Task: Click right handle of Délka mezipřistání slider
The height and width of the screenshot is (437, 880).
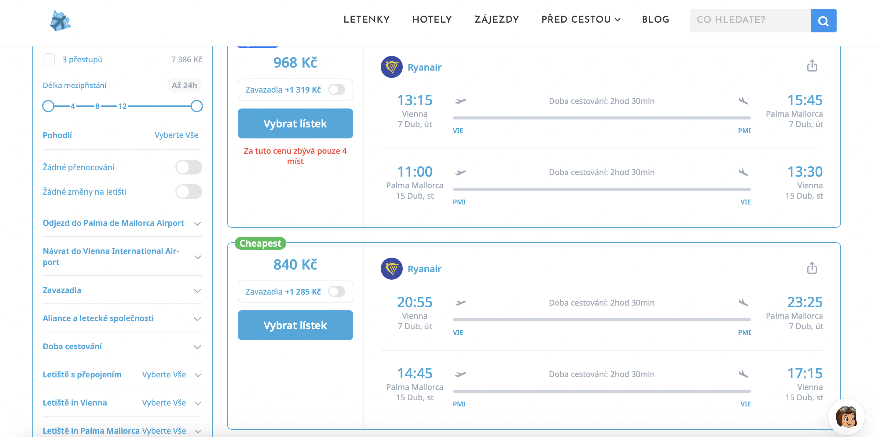Action: click(197, 106)
